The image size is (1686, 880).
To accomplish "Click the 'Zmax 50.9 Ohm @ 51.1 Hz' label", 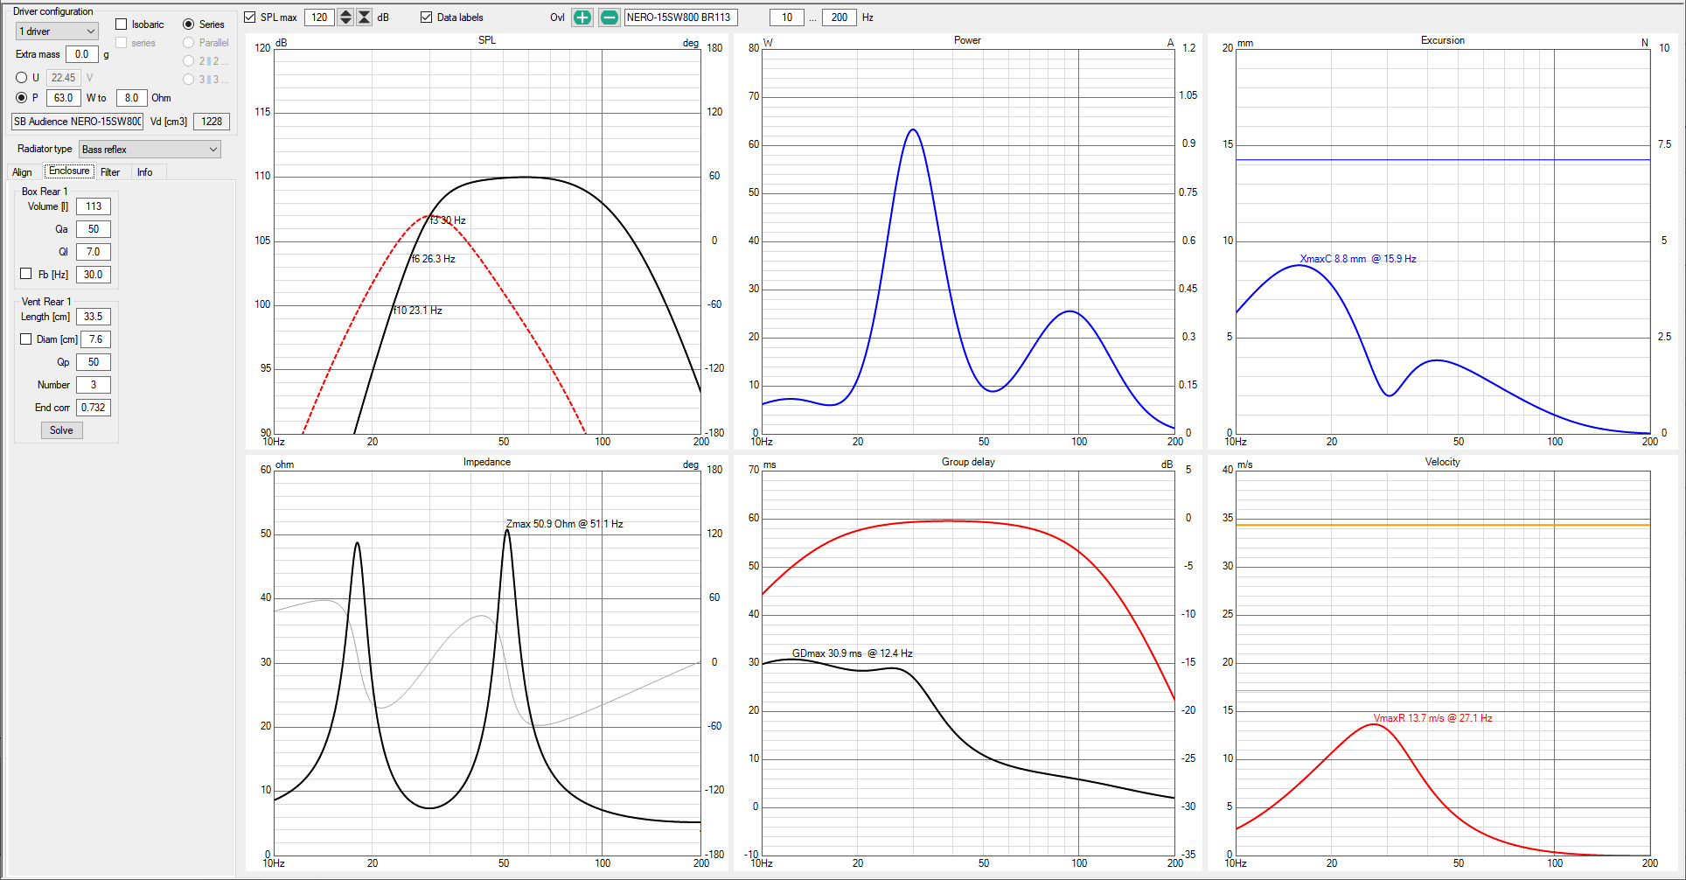I will tap(565, 524).
